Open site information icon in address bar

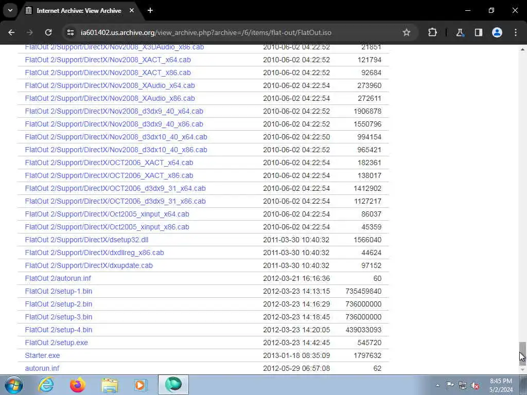tap(70, 32)
